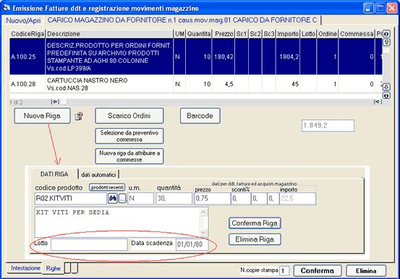The height and width of the screenshot is (279, 400).
Task: Click the UM column header
Action: tap(179, 34)
